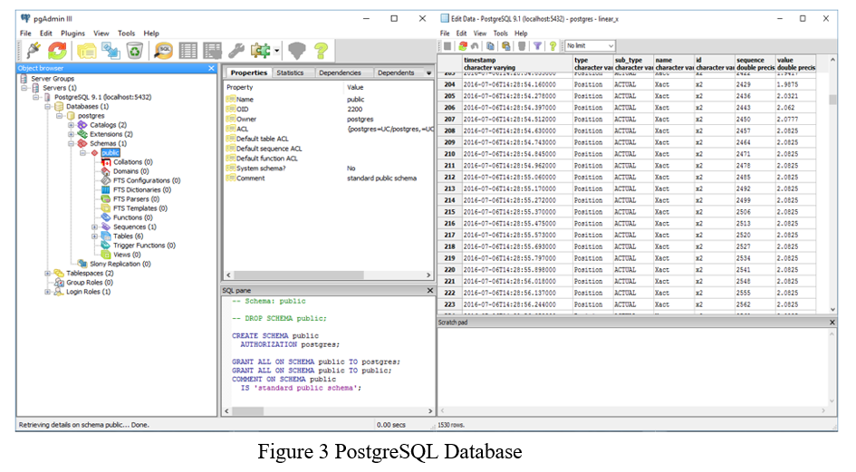
Task: Collapse the Servers (1) tree node
Action: [24, 88]
